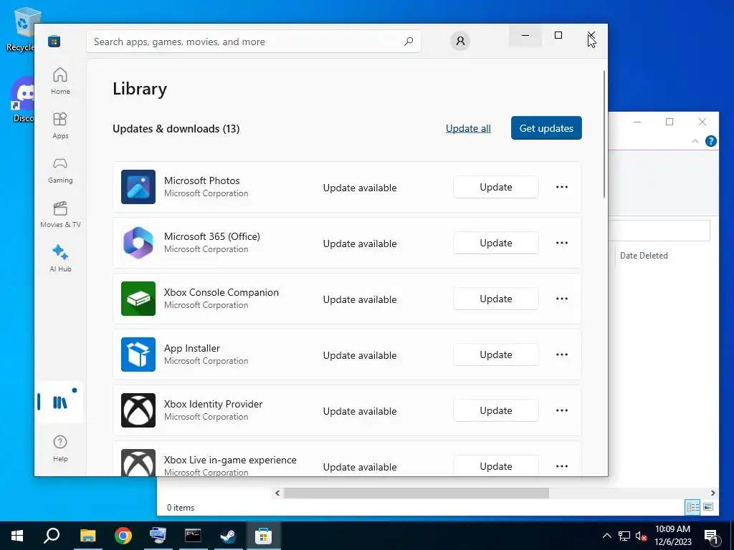734x550 pixels.
Task: Click the Microsoft Photos app icon
Action: (x=138, y=187)
